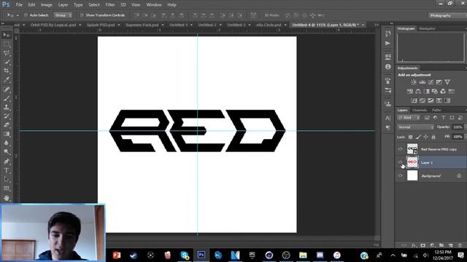Screen dimensions: 467x262
Task: Select the Horizontal Type tool
Action: [x=7, y=170]
